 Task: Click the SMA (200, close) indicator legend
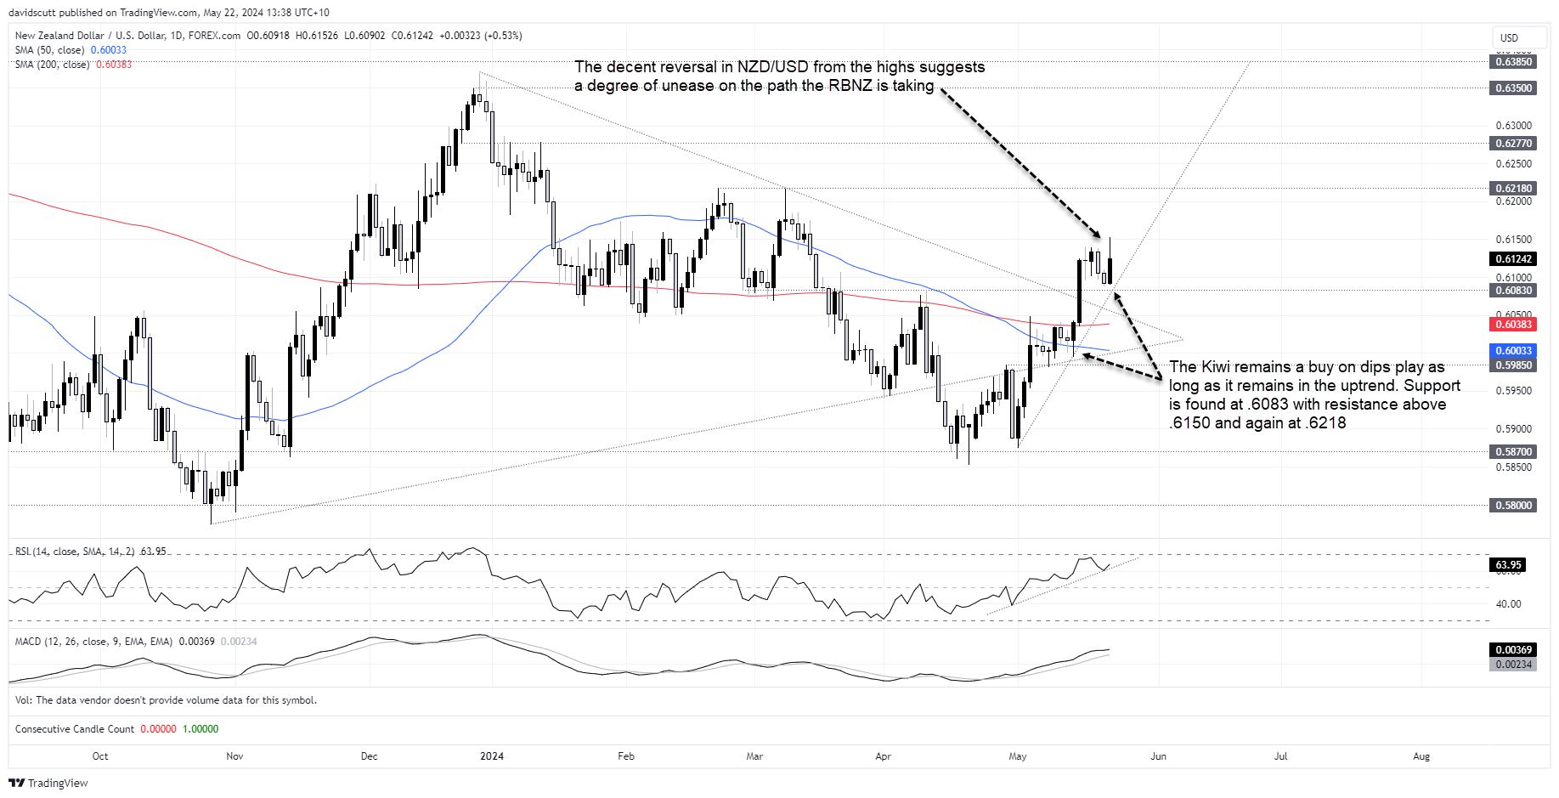pyautogui.click(x=52, y=65)
